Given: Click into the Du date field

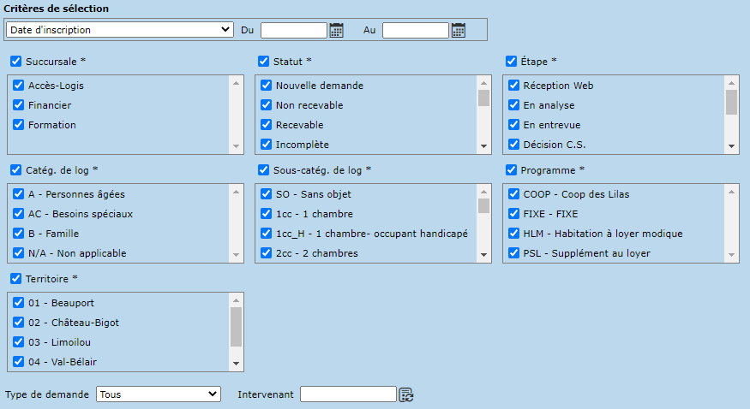Looking at the screenshot, I should click(x=293, y=30).
